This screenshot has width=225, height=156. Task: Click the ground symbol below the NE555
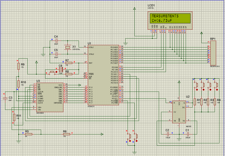point(179,139)
